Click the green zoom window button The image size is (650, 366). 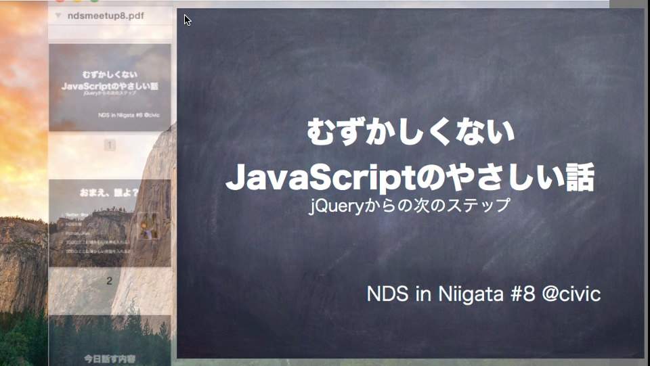[x=95, y=1]
